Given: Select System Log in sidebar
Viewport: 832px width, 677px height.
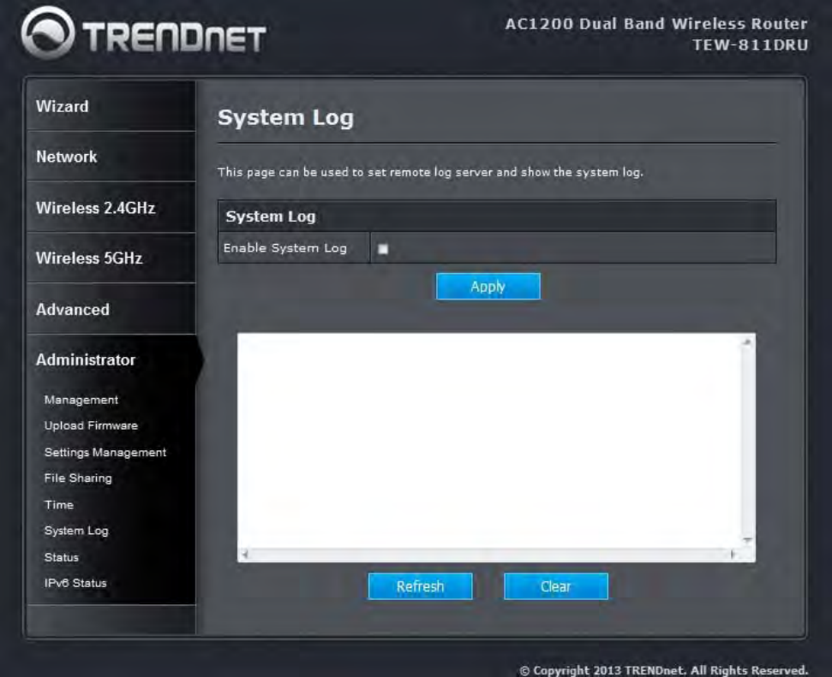Looking at the screenshot, I should click(76, 531).
